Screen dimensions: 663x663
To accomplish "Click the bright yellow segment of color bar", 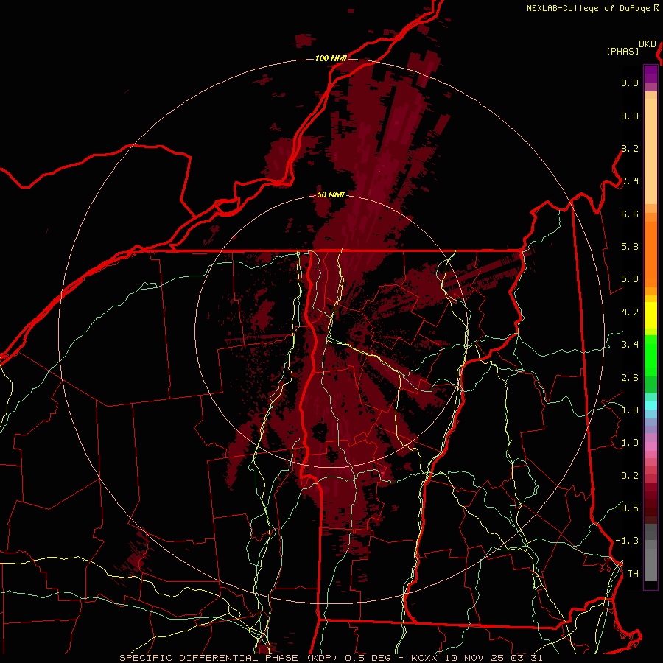I will pos(650,315).
